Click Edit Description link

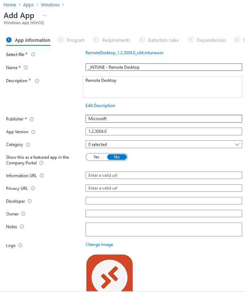click(100, 106)
